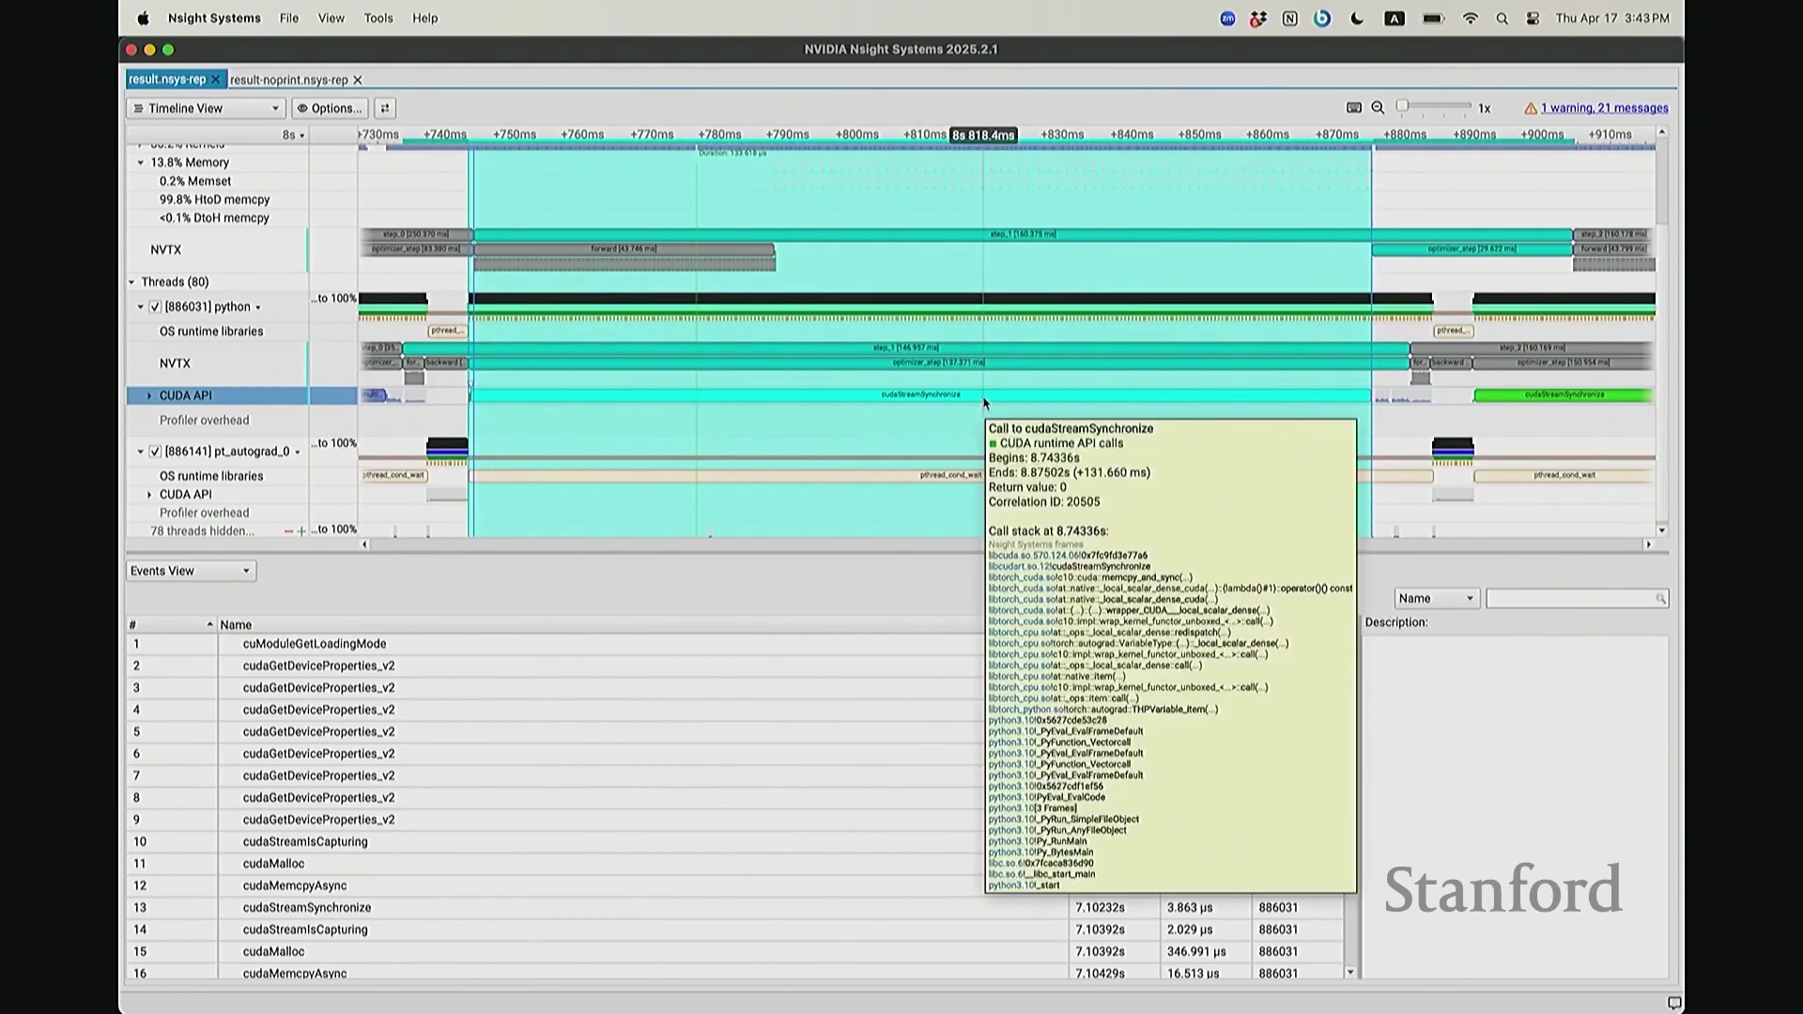Click search icon in the filter field

point(1660,599)
